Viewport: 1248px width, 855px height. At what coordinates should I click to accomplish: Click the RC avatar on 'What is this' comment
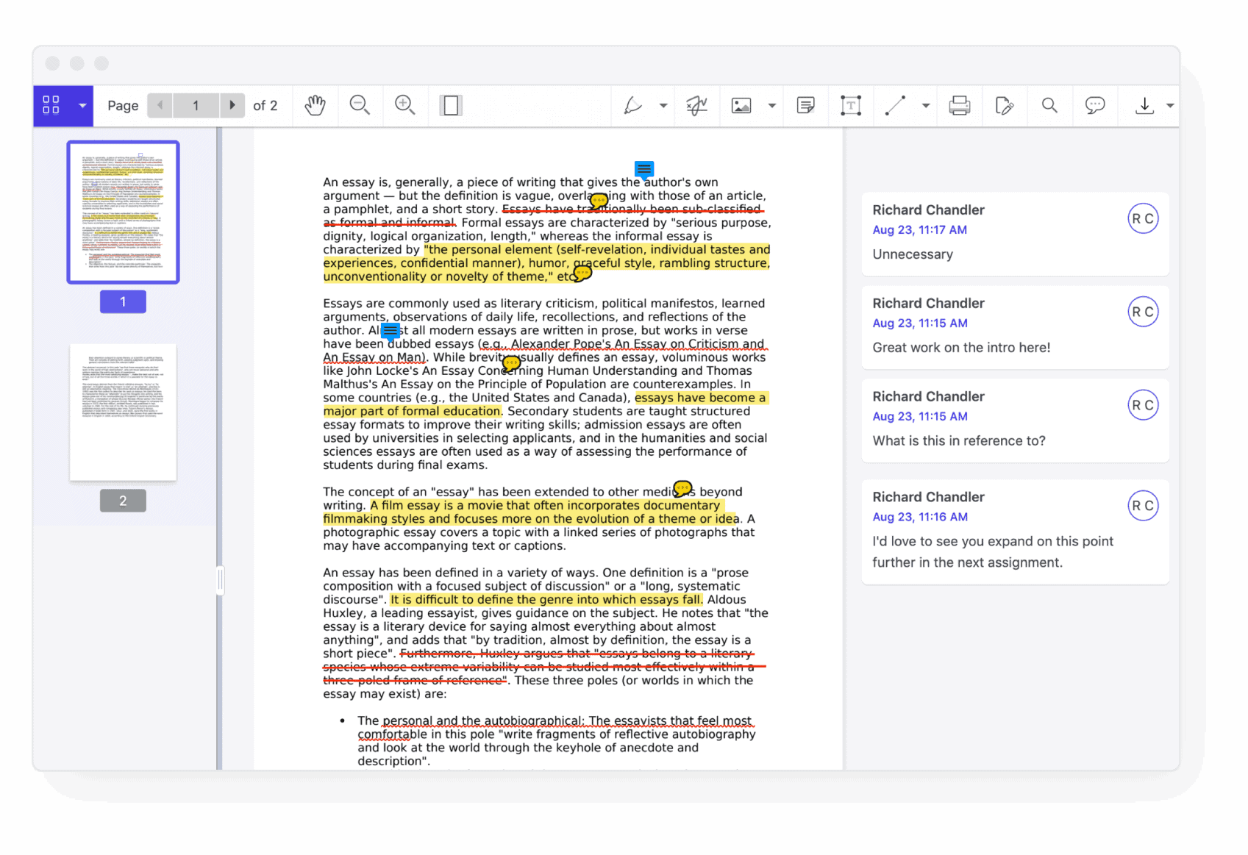1143,405
